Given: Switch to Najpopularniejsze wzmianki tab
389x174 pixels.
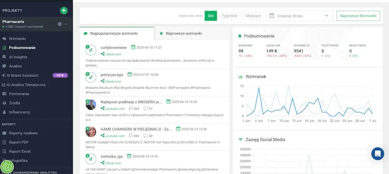Looking at the screenshot, I should (x=117, y=33).
